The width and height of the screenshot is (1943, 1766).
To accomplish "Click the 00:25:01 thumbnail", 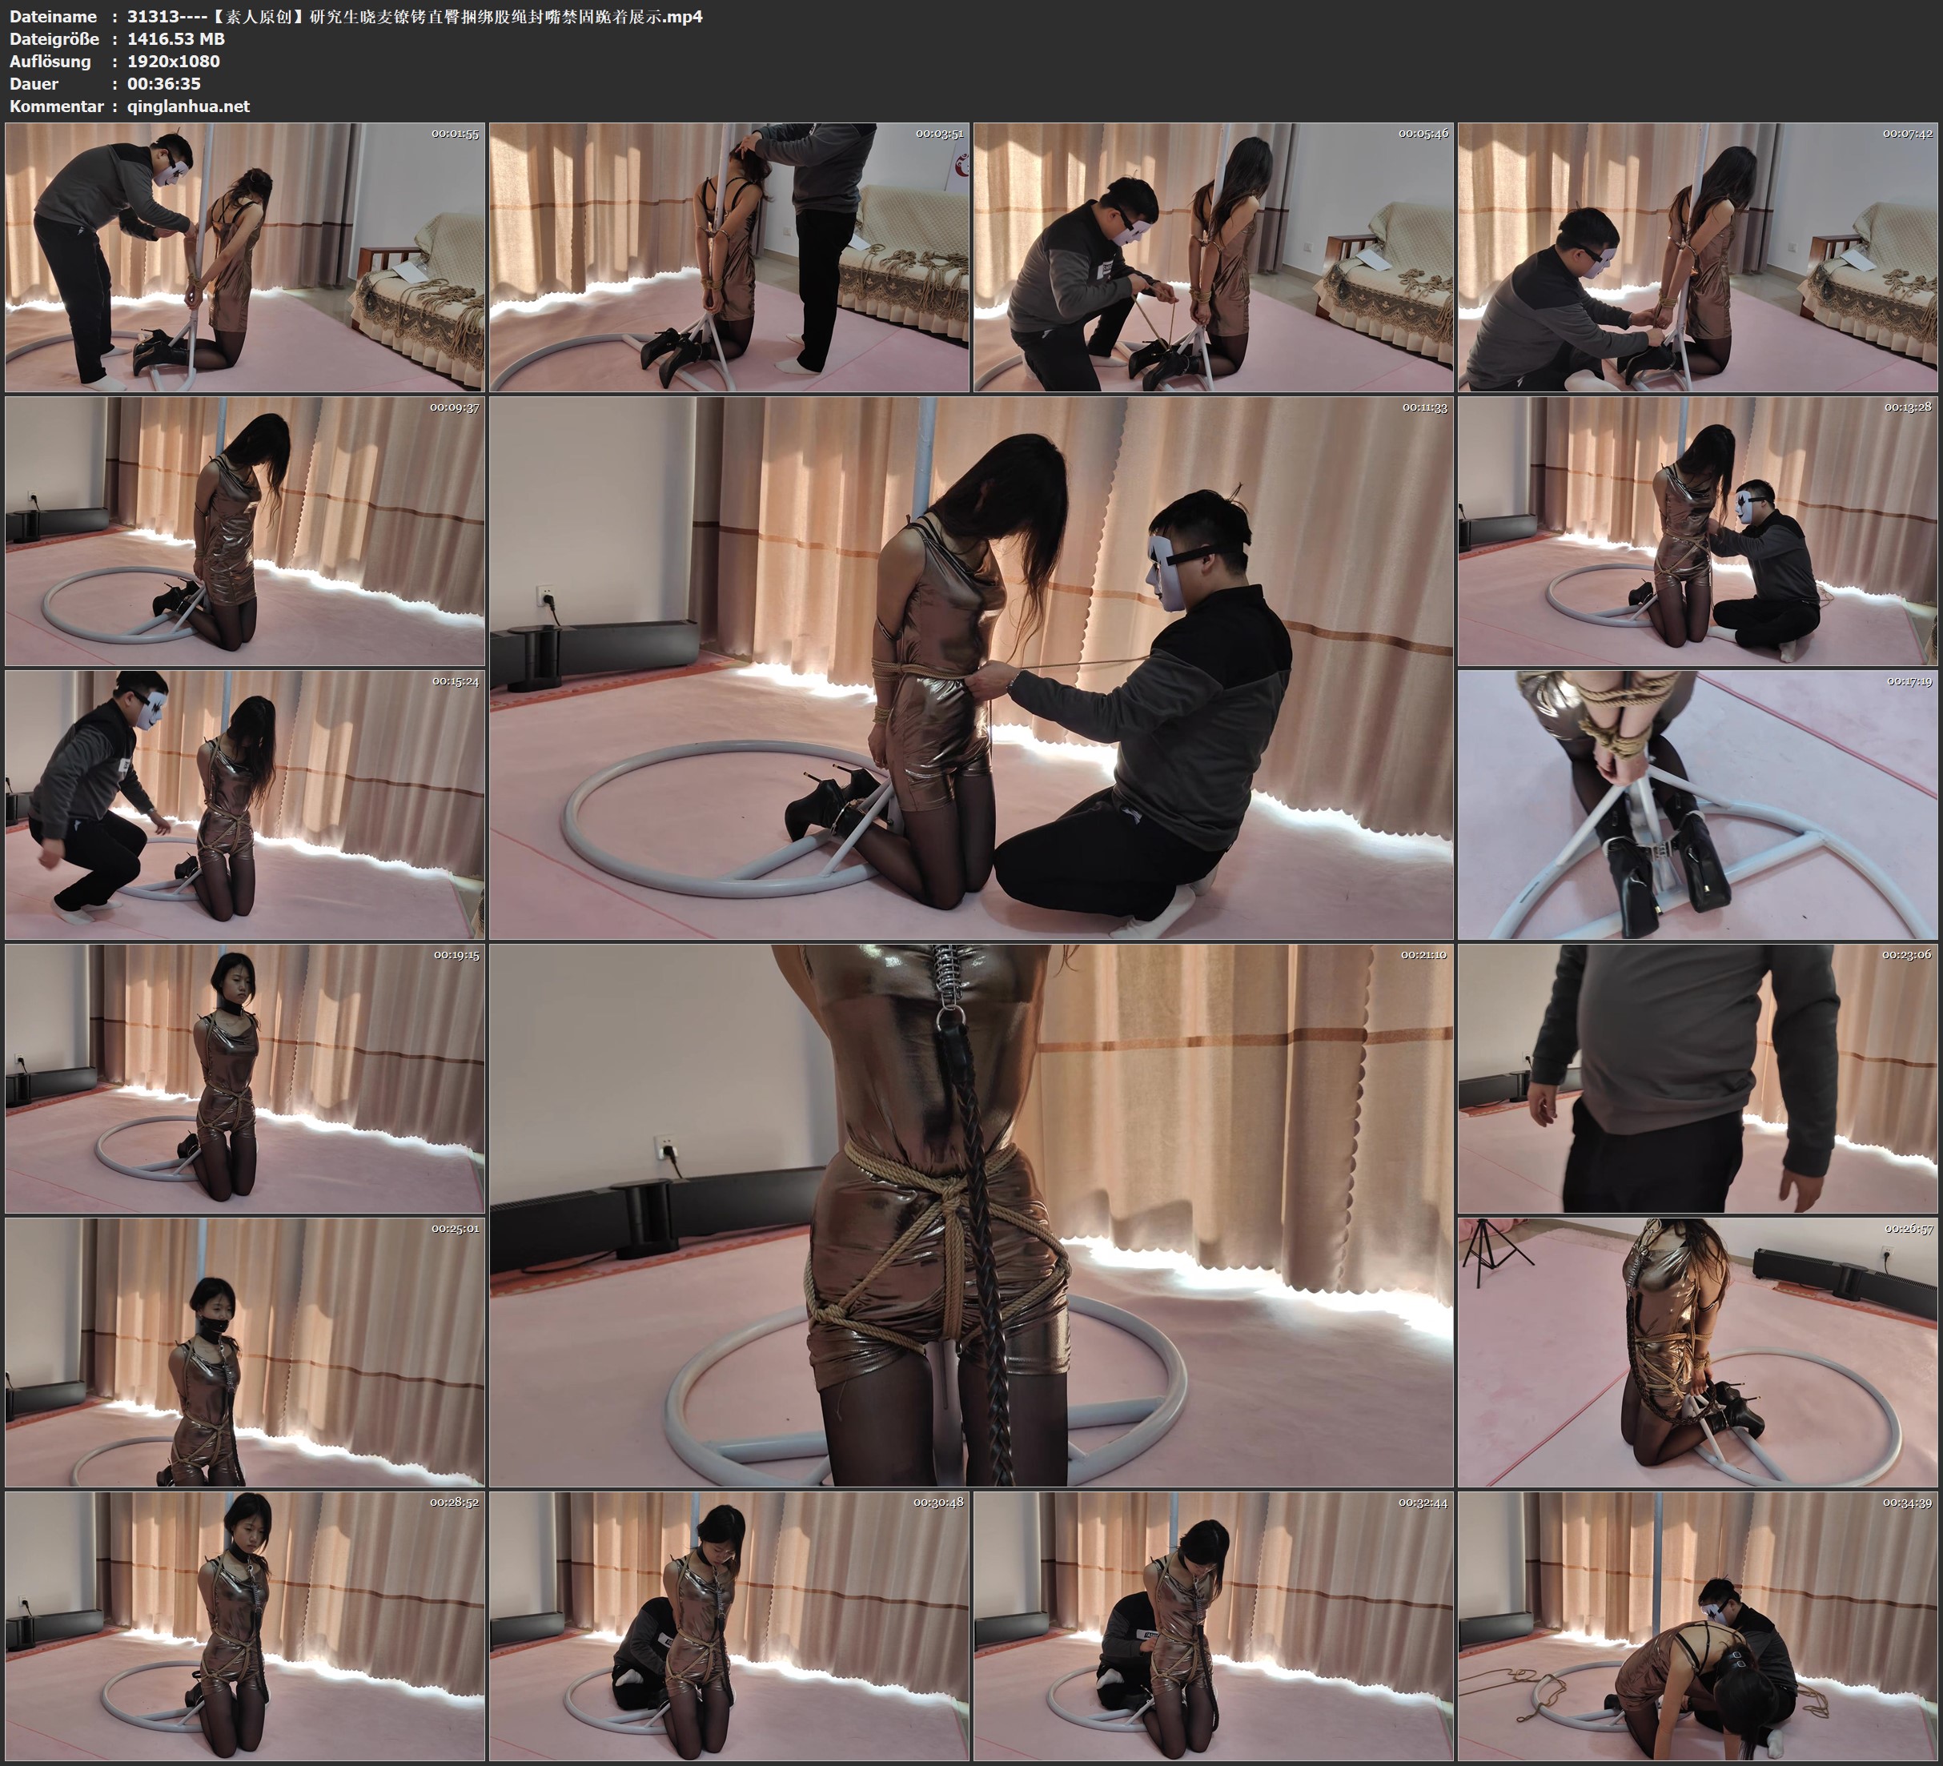I will (x=245, y=1352).
